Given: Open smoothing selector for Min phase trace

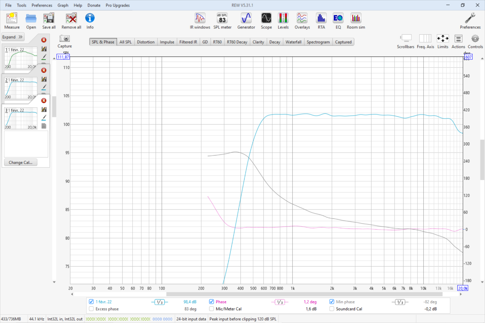Looking at the screenshot, I should pyautogui.click(x=400, y=302).
